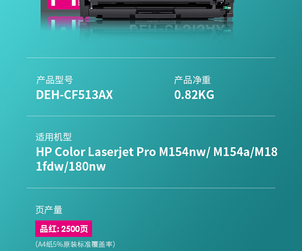The height and width of the screenshot is (251, 302).
Task: Click the 页产量 heading
Action: 49,210
